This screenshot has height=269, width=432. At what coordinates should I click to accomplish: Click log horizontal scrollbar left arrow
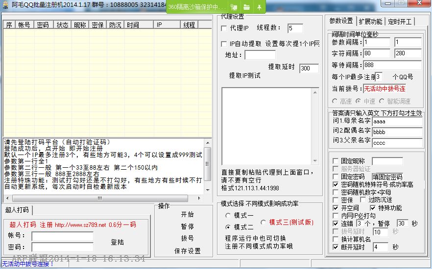[7, 198]
